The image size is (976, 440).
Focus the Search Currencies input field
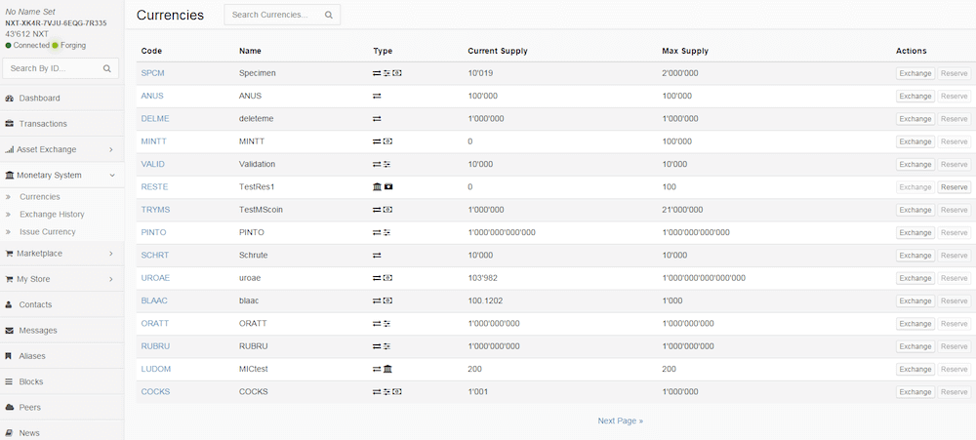click(282, 15)
